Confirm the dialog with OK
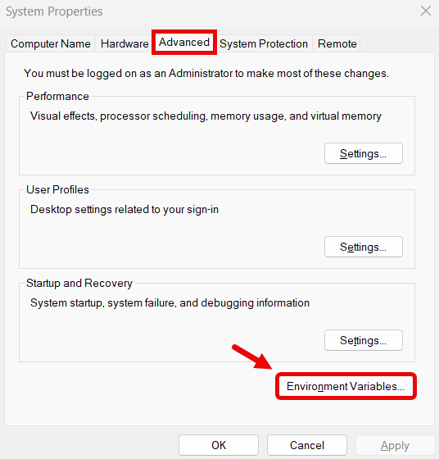Screen dimensions: 439x459 pos(219,445)
